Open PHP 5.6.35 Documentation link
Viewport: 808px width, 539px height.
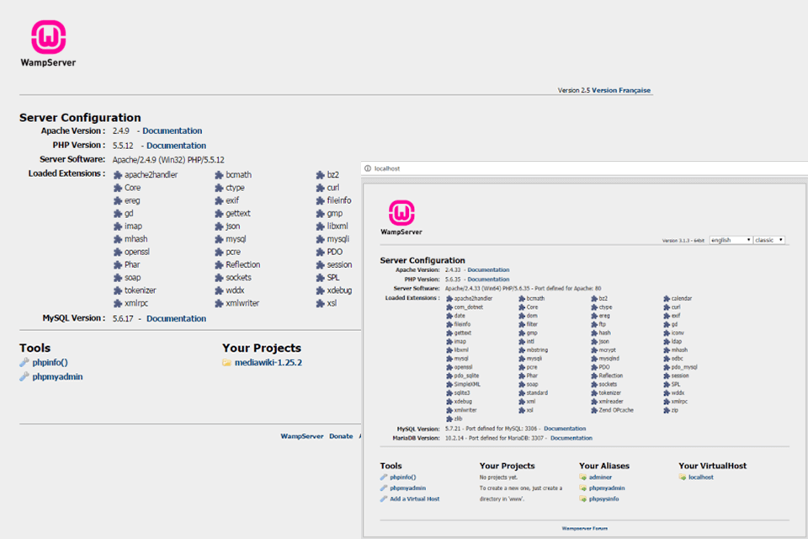click(x=488, y=279)
